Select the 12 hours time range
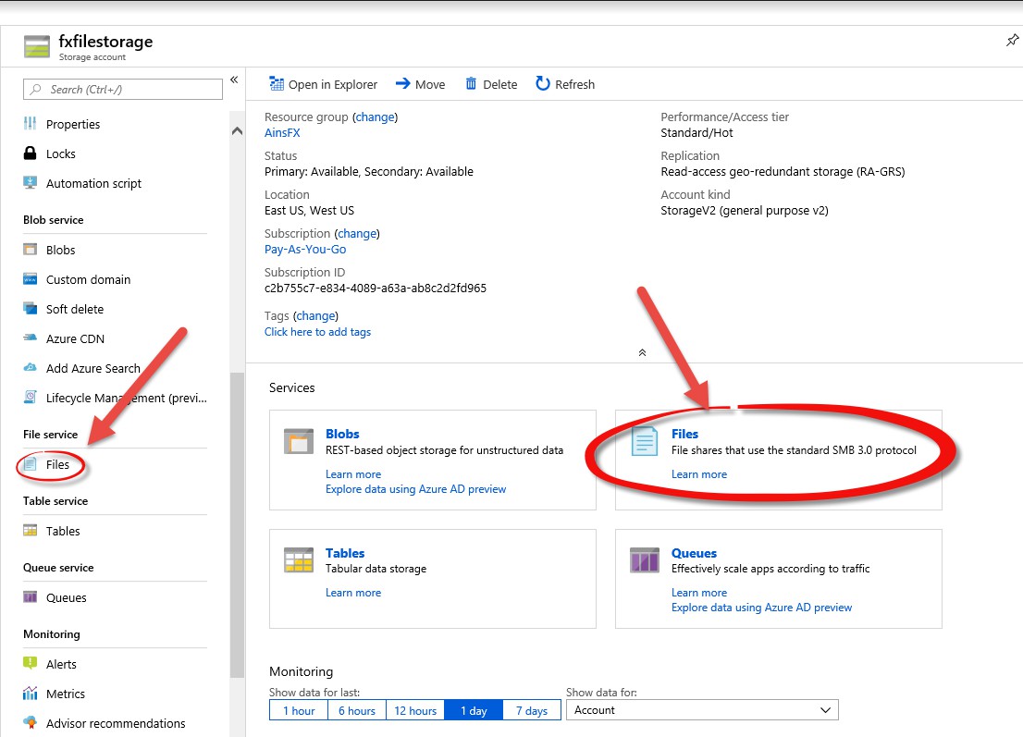Screen dimensions: 1023x737 [x=415, y=710]
